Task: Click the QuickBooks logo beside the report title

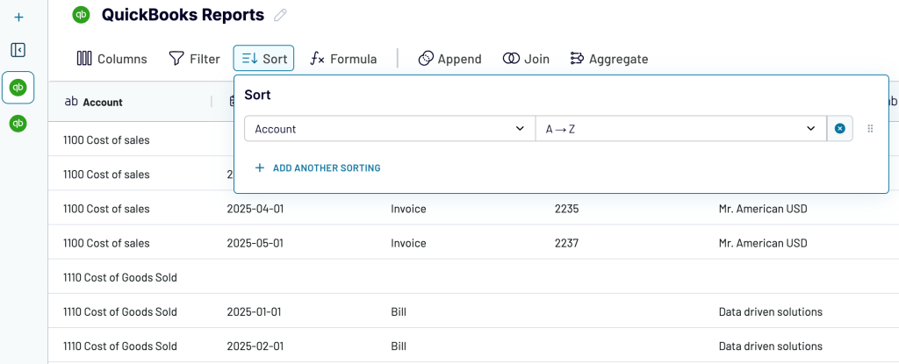Action: tap(82, 15)
